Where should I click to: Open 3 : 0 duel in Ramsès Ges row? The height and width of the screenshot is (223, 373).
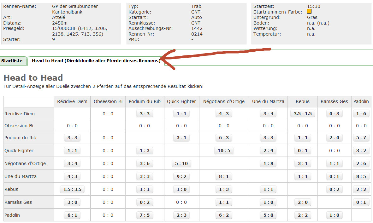pos(72,202)
